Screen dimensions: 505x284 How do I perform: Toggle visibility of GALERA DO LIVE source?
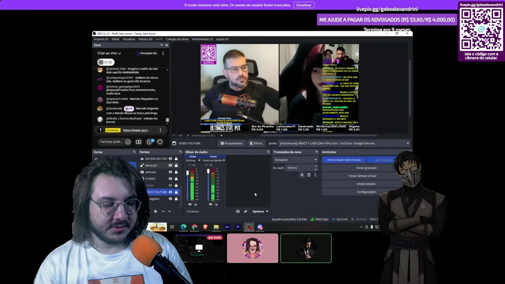coord(170,159)
